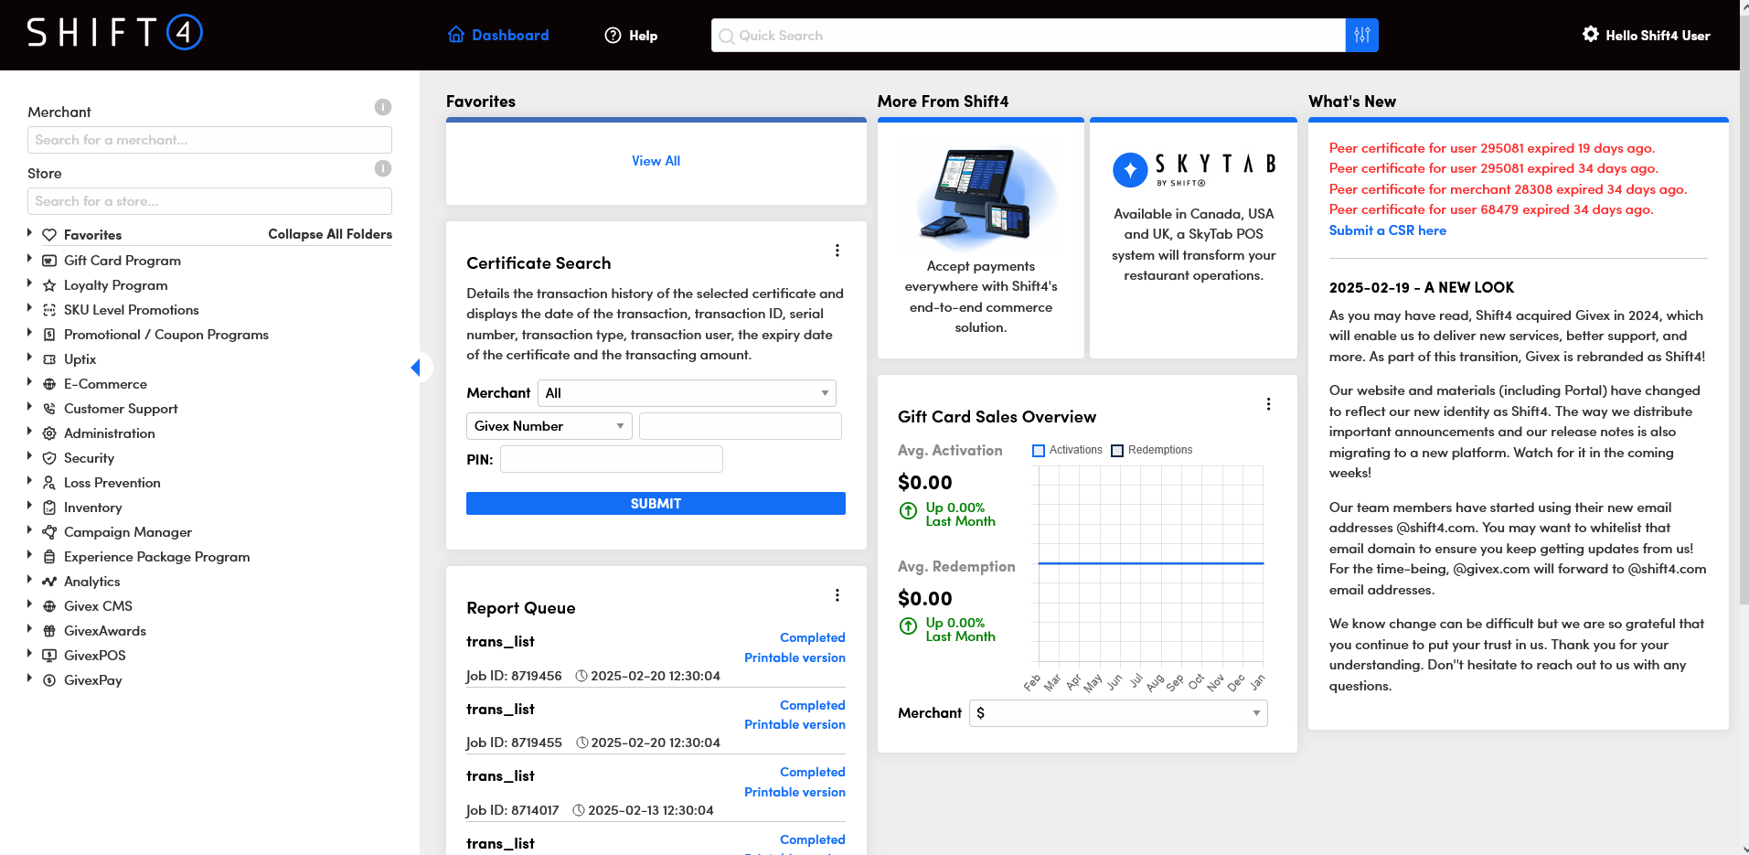Screen dimensions: 1749x855
Task: Open the Inventory menu entry
Action: 92,508
